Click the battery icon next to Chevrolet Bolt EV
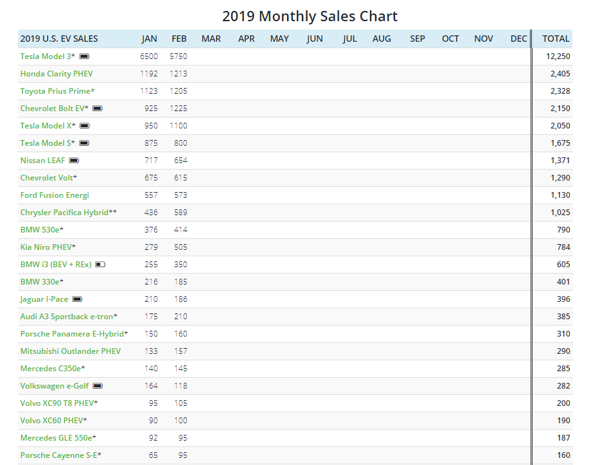The height and width of the screenshot is (465, 591). click(x=98, y=109)
